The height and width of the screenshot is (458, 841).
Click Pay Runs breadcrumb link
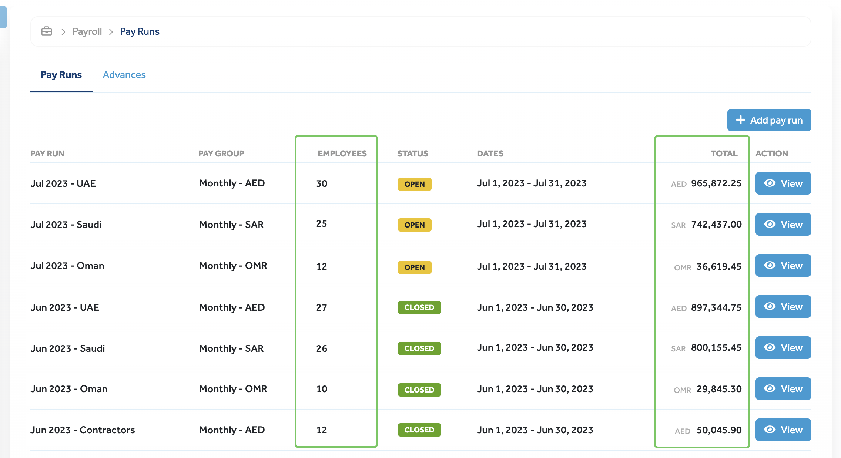point(140,31)
